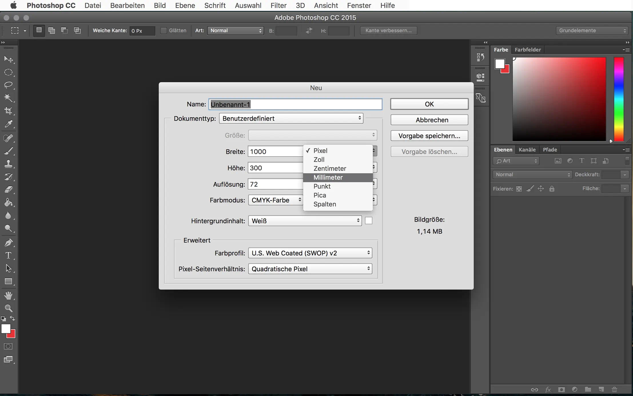Switch to the Kanäle tab
Image resolution: width=633 pixels, height=396 pixels.
point(527,150)
